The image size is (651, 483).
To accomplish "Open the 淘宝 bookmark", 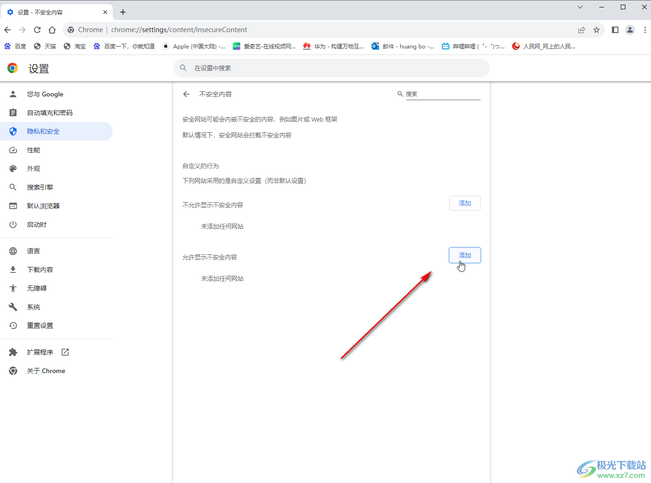I will coord(75,46).
